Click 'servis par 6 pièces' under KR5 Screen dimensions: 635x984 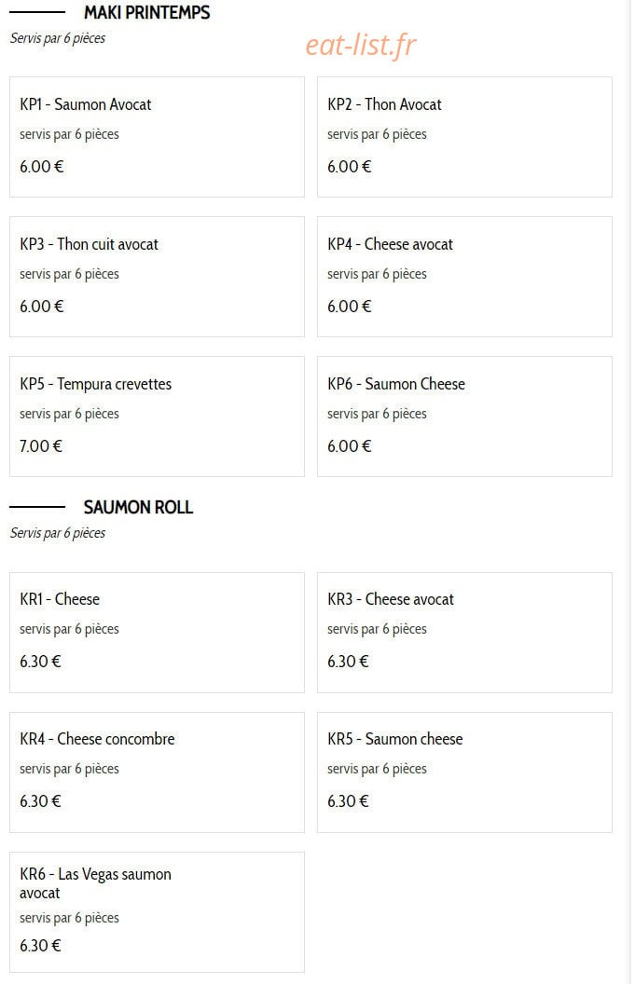coord(377,769)
